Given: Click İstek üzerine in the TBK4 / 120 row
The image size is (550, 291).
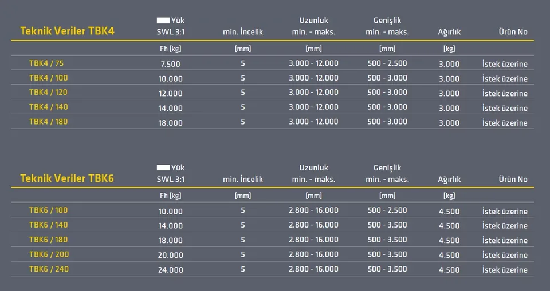Looking at the screenshot, I should 505,94.
